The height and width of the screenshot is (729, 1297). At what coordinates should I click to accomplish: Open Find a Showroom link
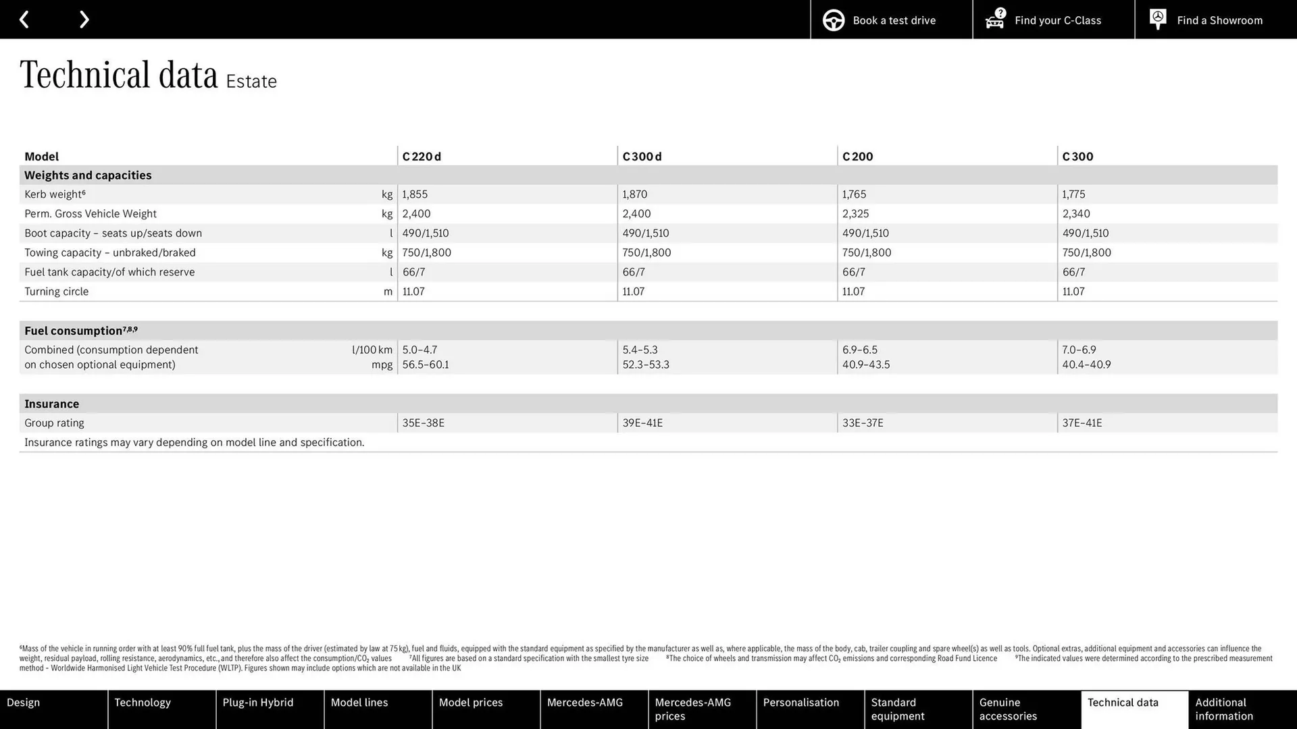pyautogui.click(x=1219, y=20)
